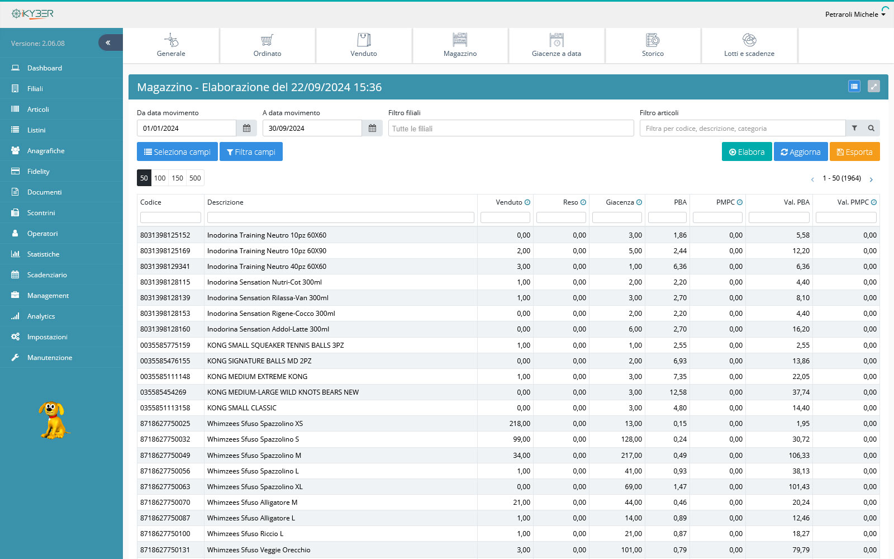Click the Da data movimento date field
Screen dimensions: 894x559
(187, 128)
